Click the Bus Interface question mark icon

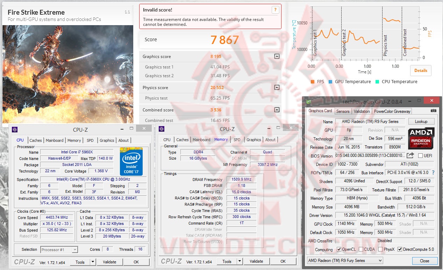pyautogui.click(x=433, y=173)
